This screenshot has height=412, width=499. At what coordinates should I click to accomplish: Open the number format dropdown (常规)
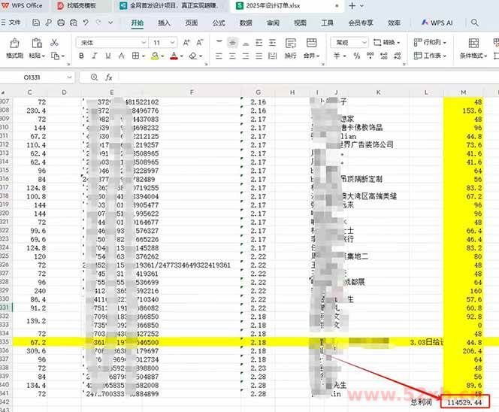point(348,43)
